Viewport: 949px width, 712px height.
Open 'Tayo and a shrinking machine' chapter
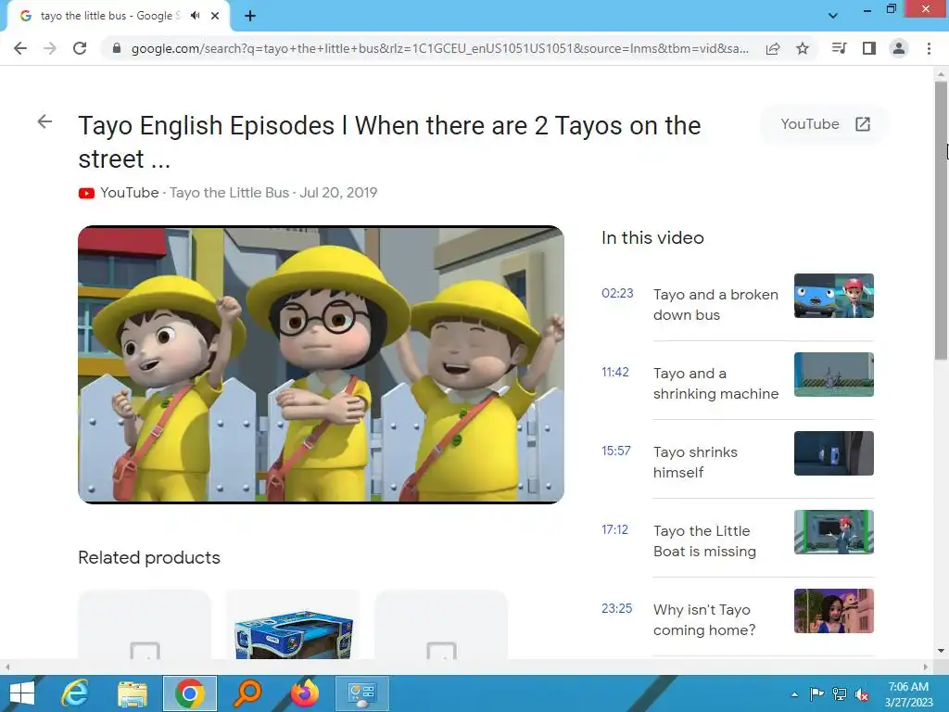tap(715, 383)
